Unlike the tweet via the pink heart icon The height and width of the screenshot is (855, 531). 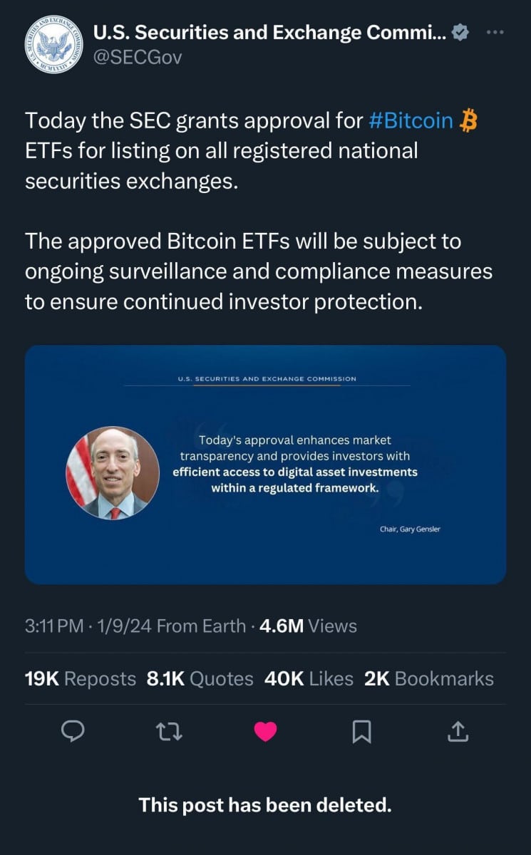266,731
